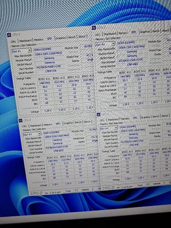Click the Module Manuf. Samsung value in Slot #1 window

tap(49, 58)
